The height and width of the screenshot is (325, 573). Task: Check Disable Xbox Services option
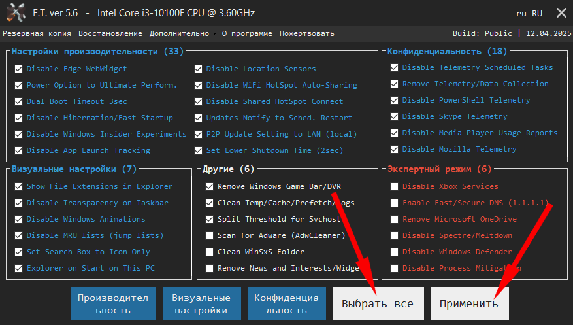(394, 186)
